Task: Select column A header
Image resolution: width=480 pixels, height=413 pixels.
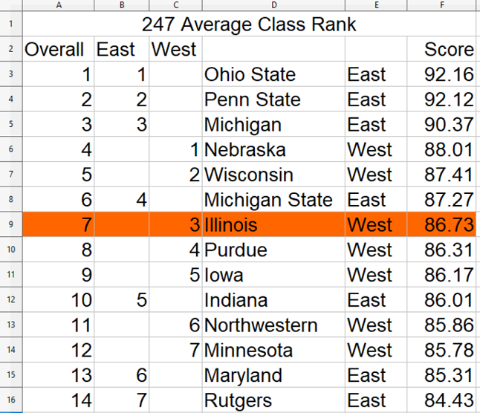Action: 59,5
